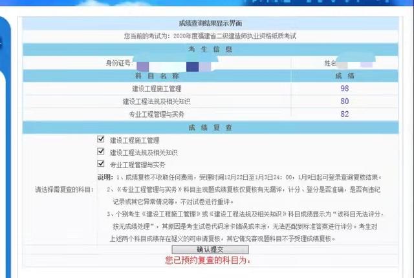Click the 2020年度福建省二级建造师 exam title line
The image size is (414, 278).
pyautogui.click(x=210, y=36)
